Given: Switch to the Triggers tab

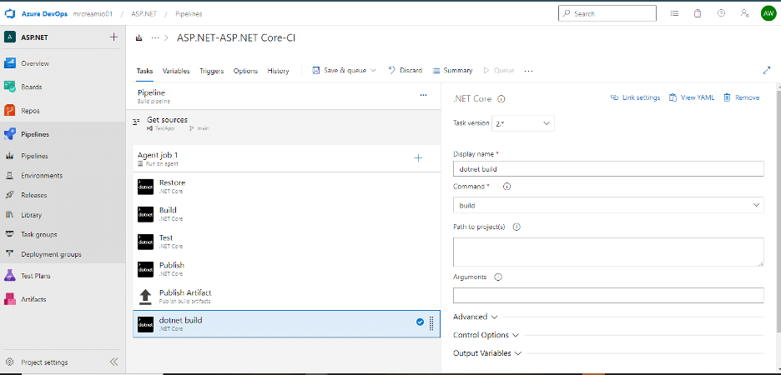Looking at the screenshot, I should pos(212,71).
